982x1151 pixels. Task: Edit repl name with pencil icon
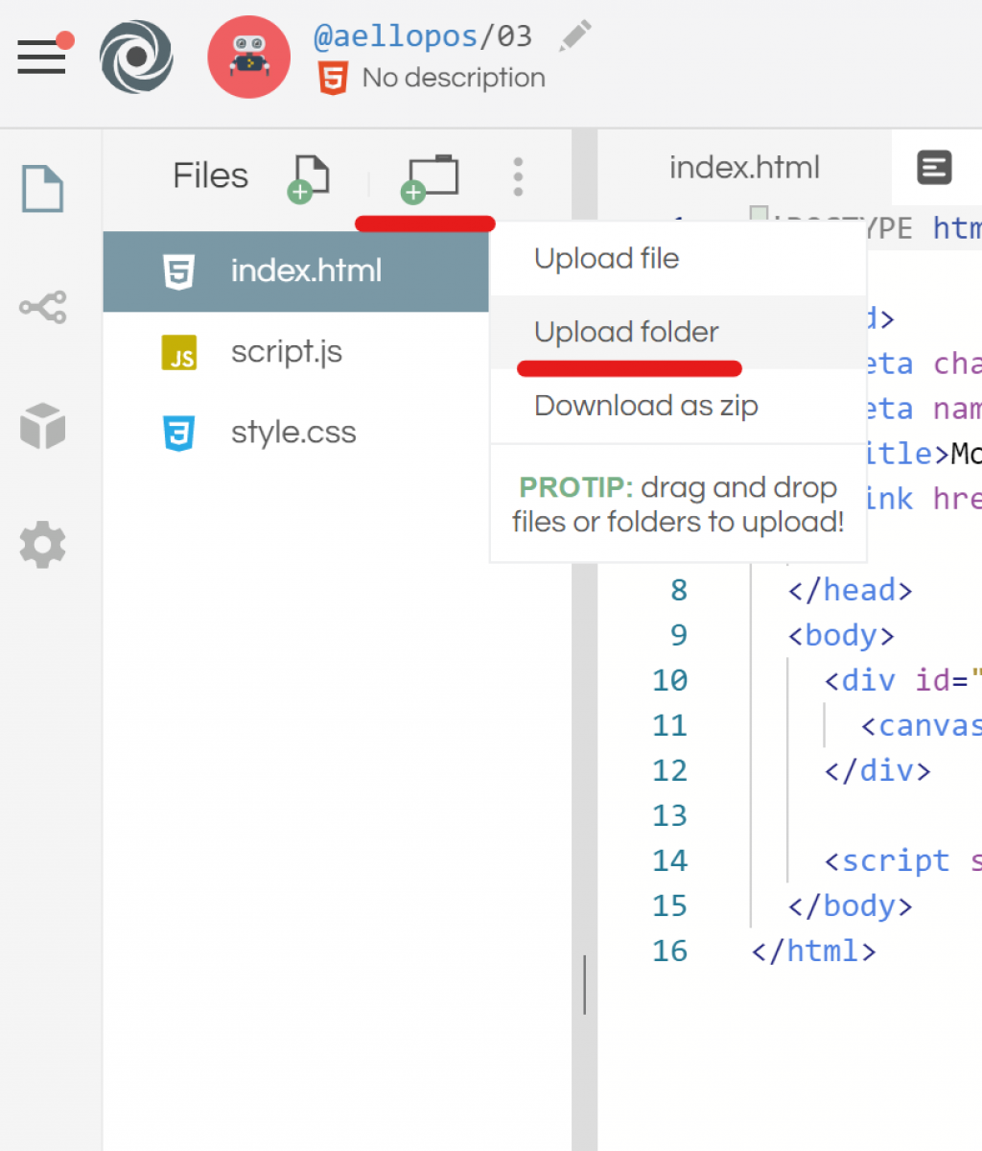coord(574,36)
